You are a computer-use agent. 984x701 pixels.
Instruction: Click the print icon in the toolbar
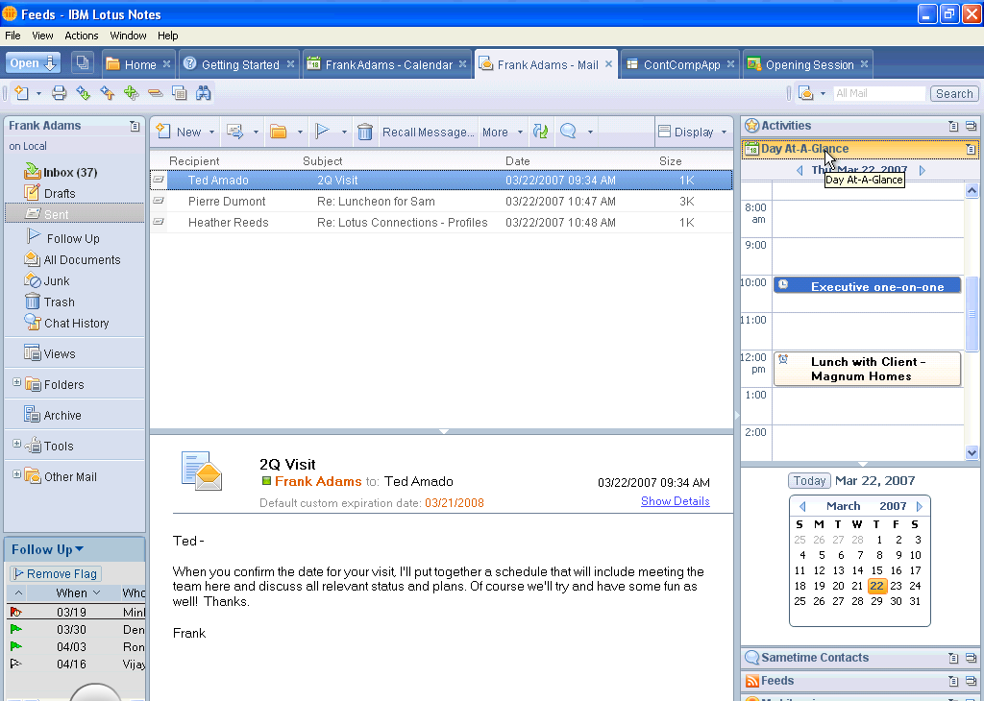pos(60,93)
